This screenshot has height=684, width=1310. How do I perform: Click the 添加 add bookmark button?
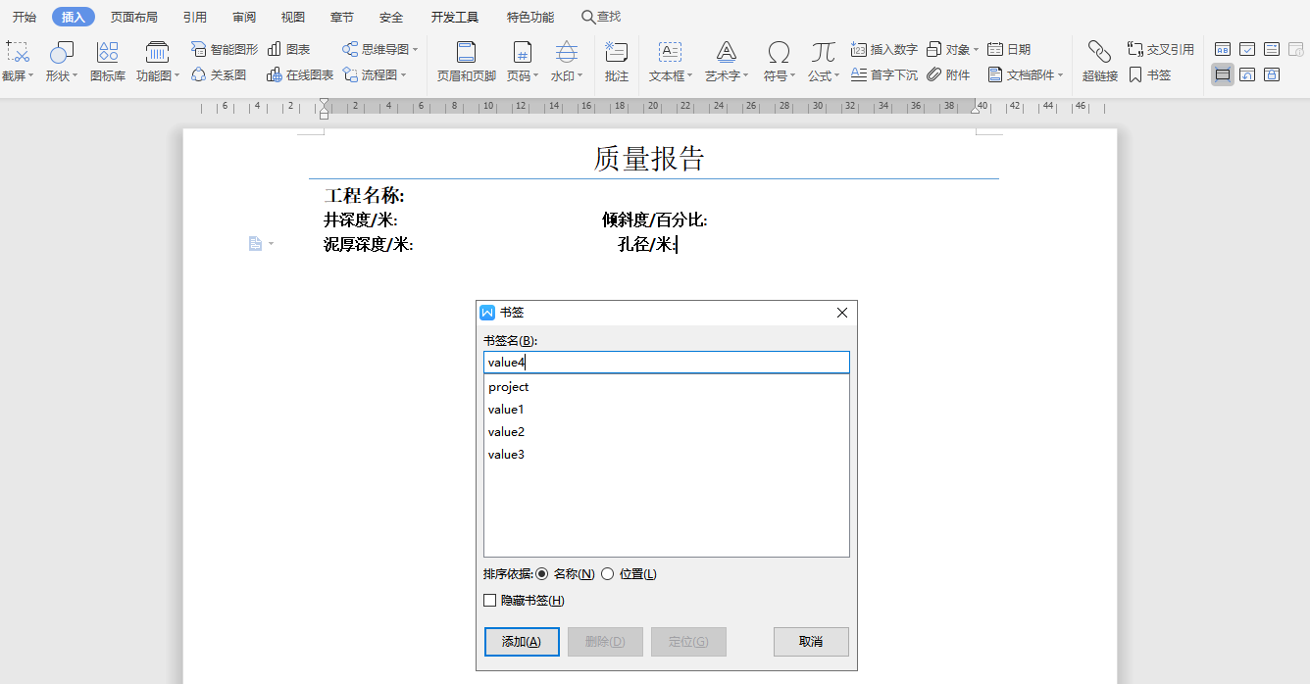[522, 641]
